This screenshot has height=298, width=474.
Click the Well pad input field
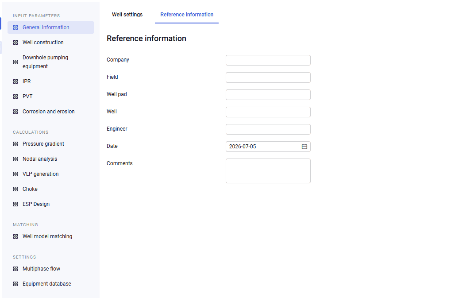coord(268,95)
